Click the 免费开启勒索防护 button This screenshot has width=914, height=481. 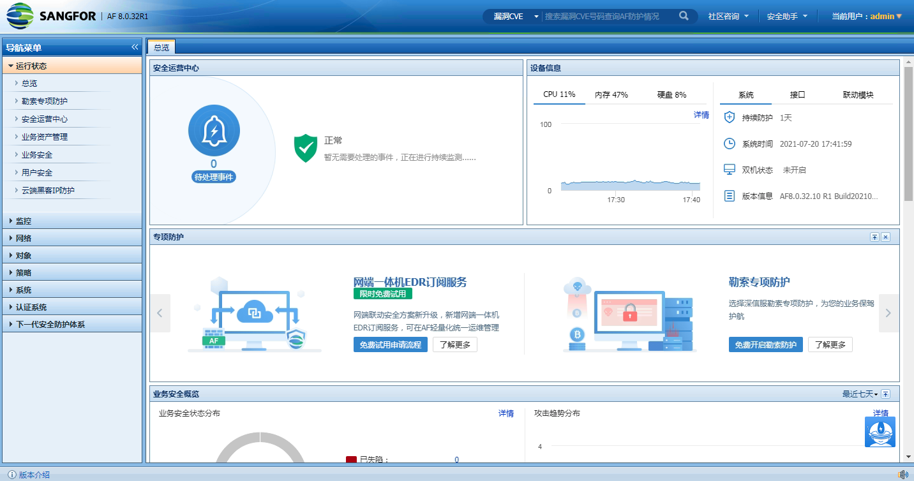(765, 345)
